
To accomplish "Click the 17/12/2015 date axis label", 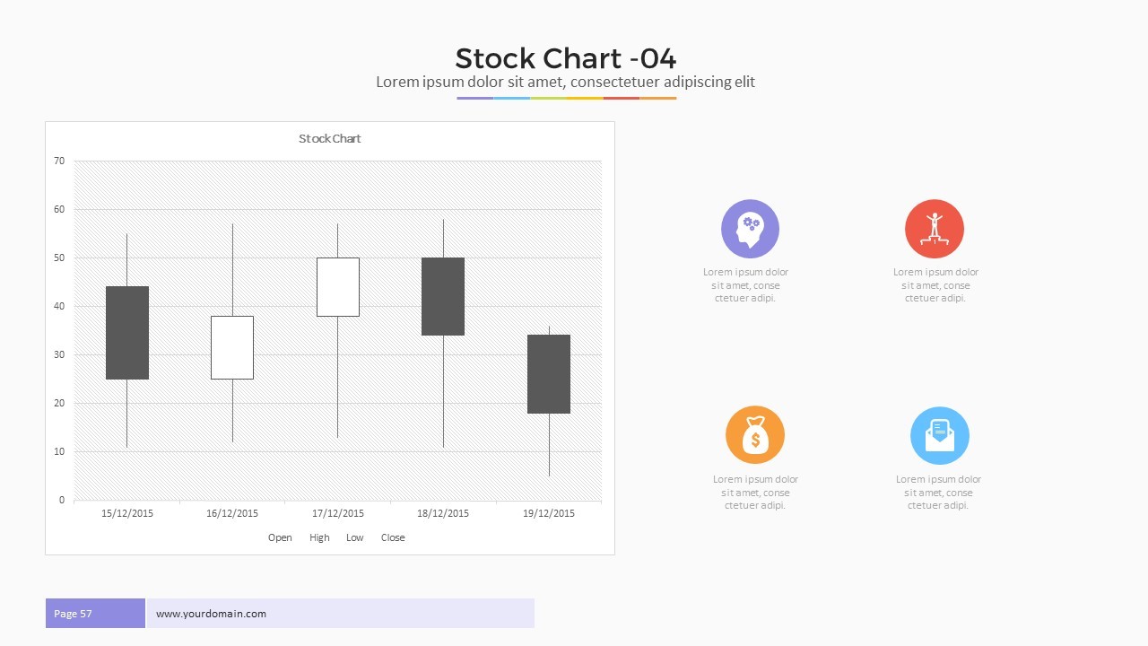I will pyautogui.click(x=338, y=513).
